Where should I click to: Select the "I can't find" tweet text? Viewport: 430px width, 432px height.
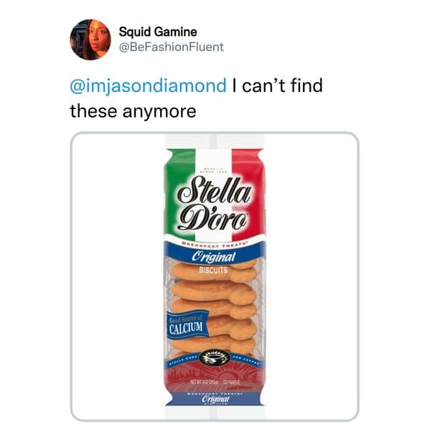tap(278, 85)
